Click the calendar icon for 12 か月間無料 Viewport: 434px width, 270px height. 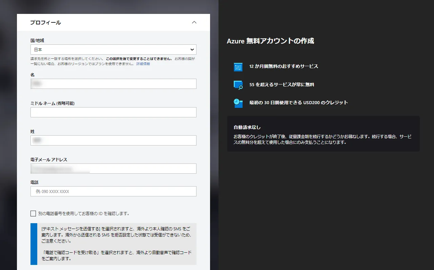[238, 67]
